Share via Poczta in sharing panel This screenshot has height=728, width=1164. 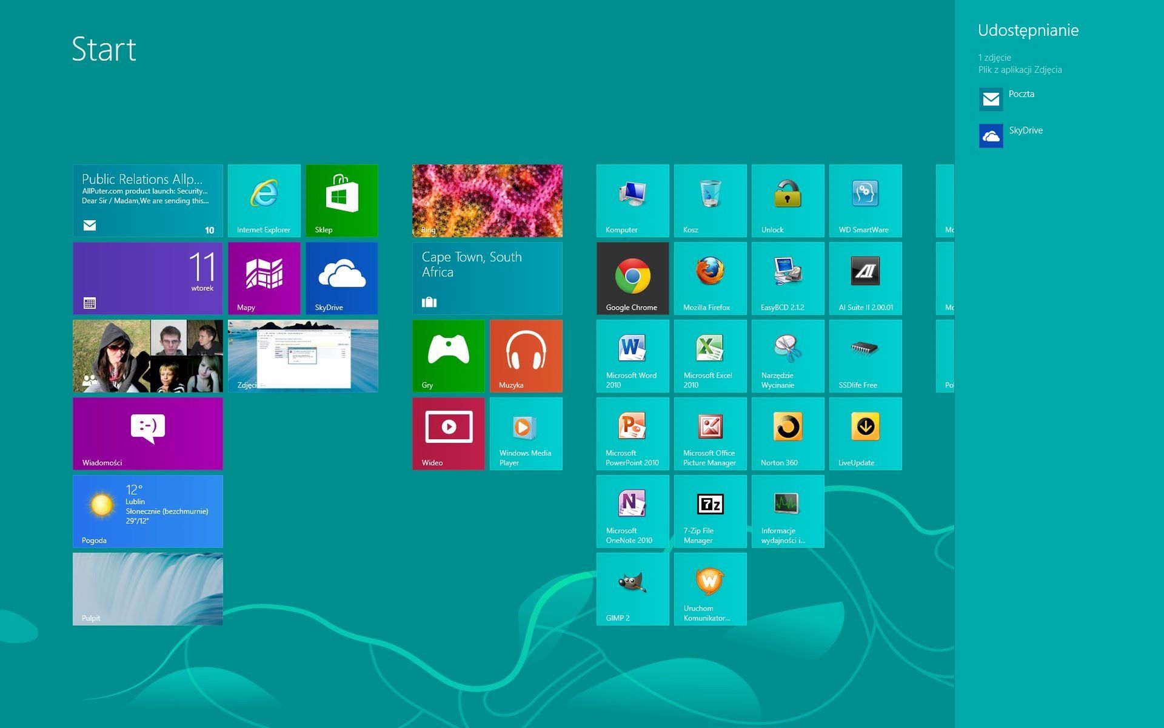[x=1007, y=99]
